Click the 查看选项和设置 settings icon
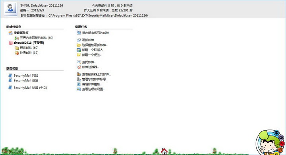Viewport: 286px width, 155px height. [79, 89]
